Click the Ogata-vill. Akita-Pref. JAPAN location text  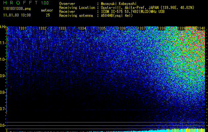point(147,8)
